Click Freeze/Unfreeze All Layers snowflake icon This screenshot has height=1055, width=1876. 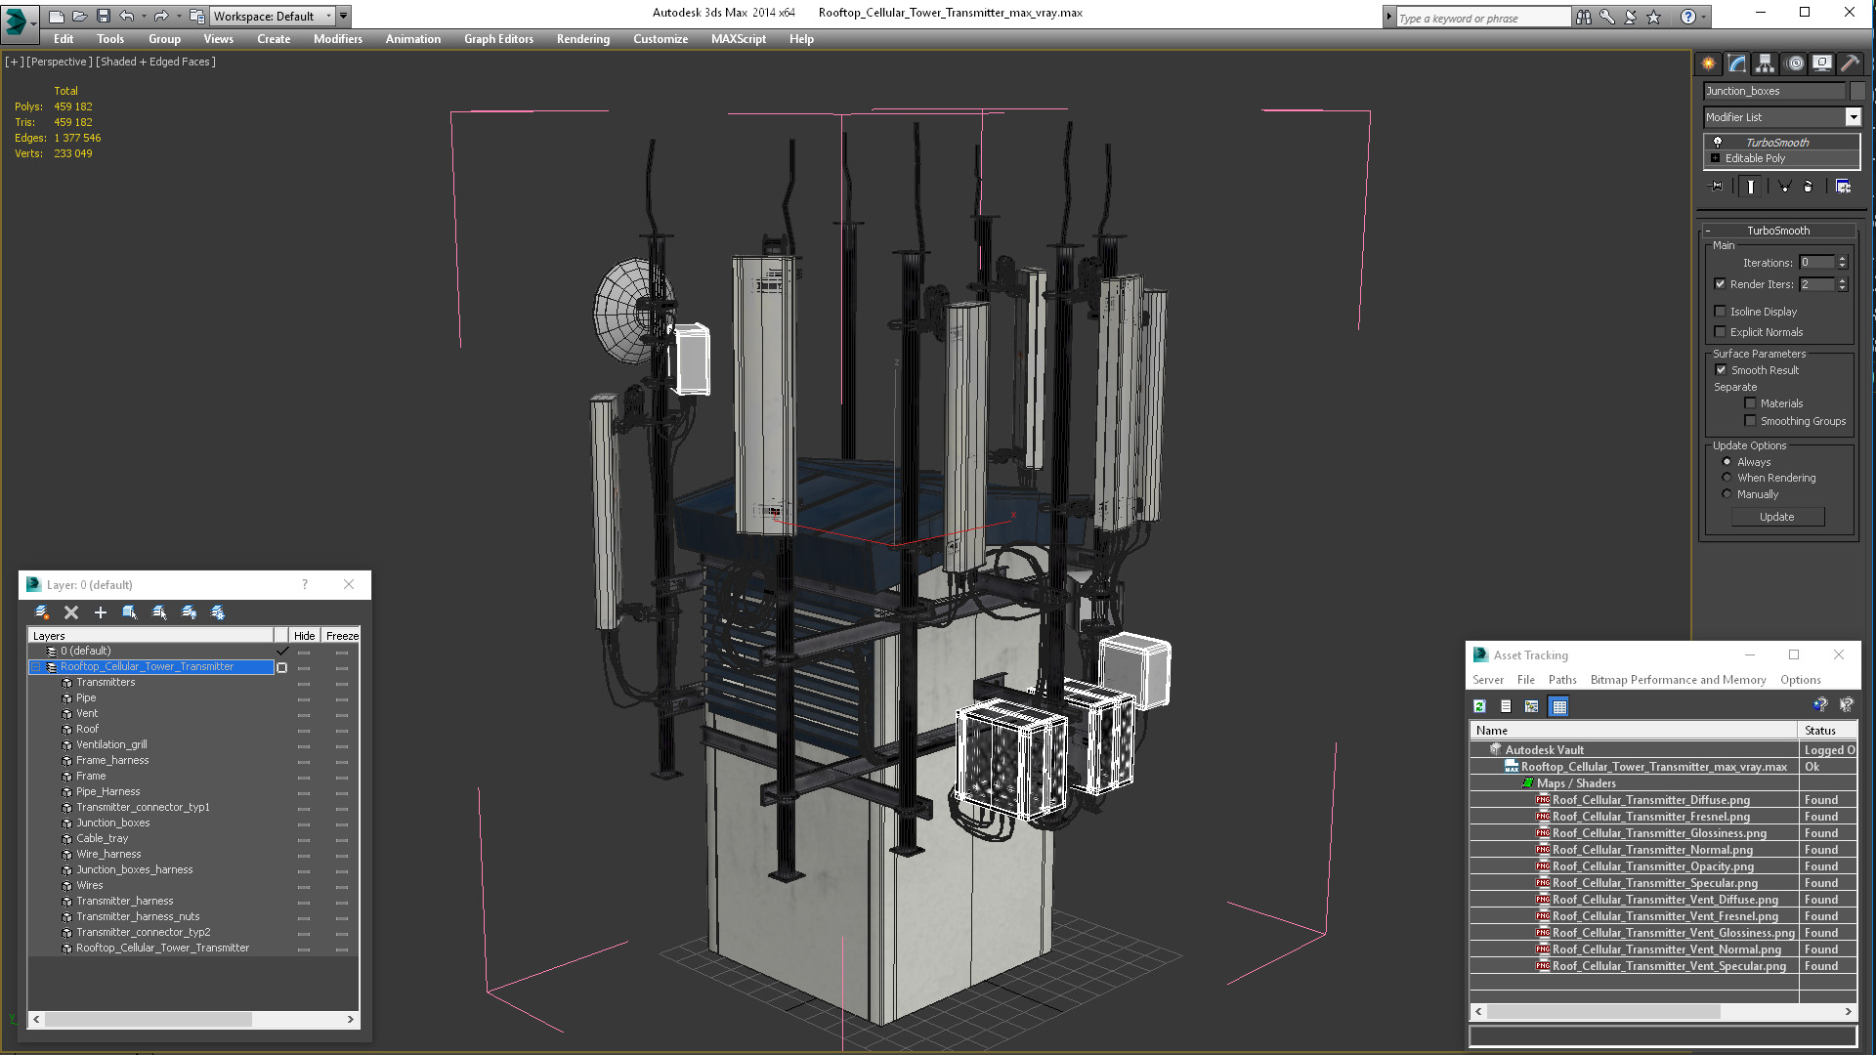[218, 612]
